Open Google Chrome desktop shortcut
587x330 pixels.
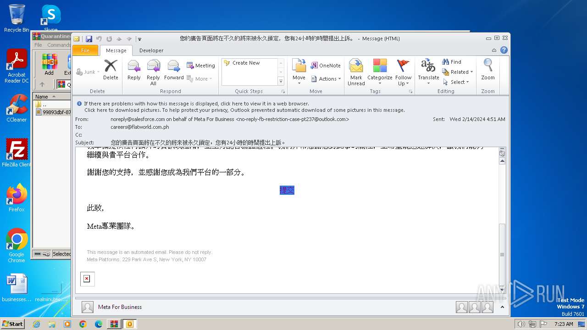[x=17, y=246]
